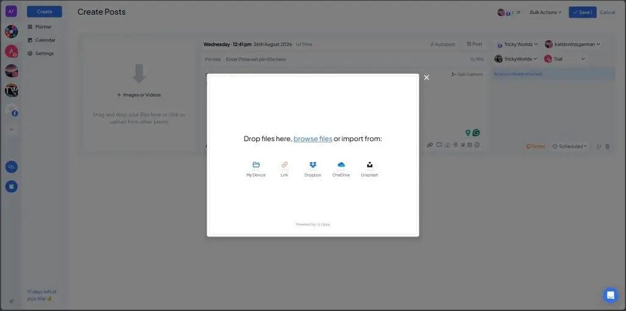Image resolution: width=626 pixels, height=311 pixels.
Task: Choose Dropbox as import source
Action: click(312, 169)
